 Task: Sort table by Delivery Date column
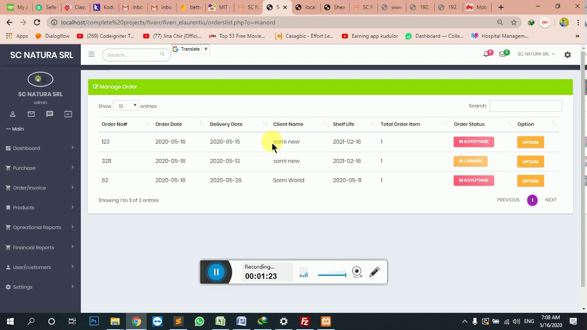(x=238, y=124)
